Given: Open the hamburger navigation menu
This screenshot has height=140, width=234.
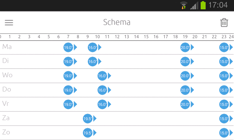Looking at the screenshot, I should coord(9,23).
